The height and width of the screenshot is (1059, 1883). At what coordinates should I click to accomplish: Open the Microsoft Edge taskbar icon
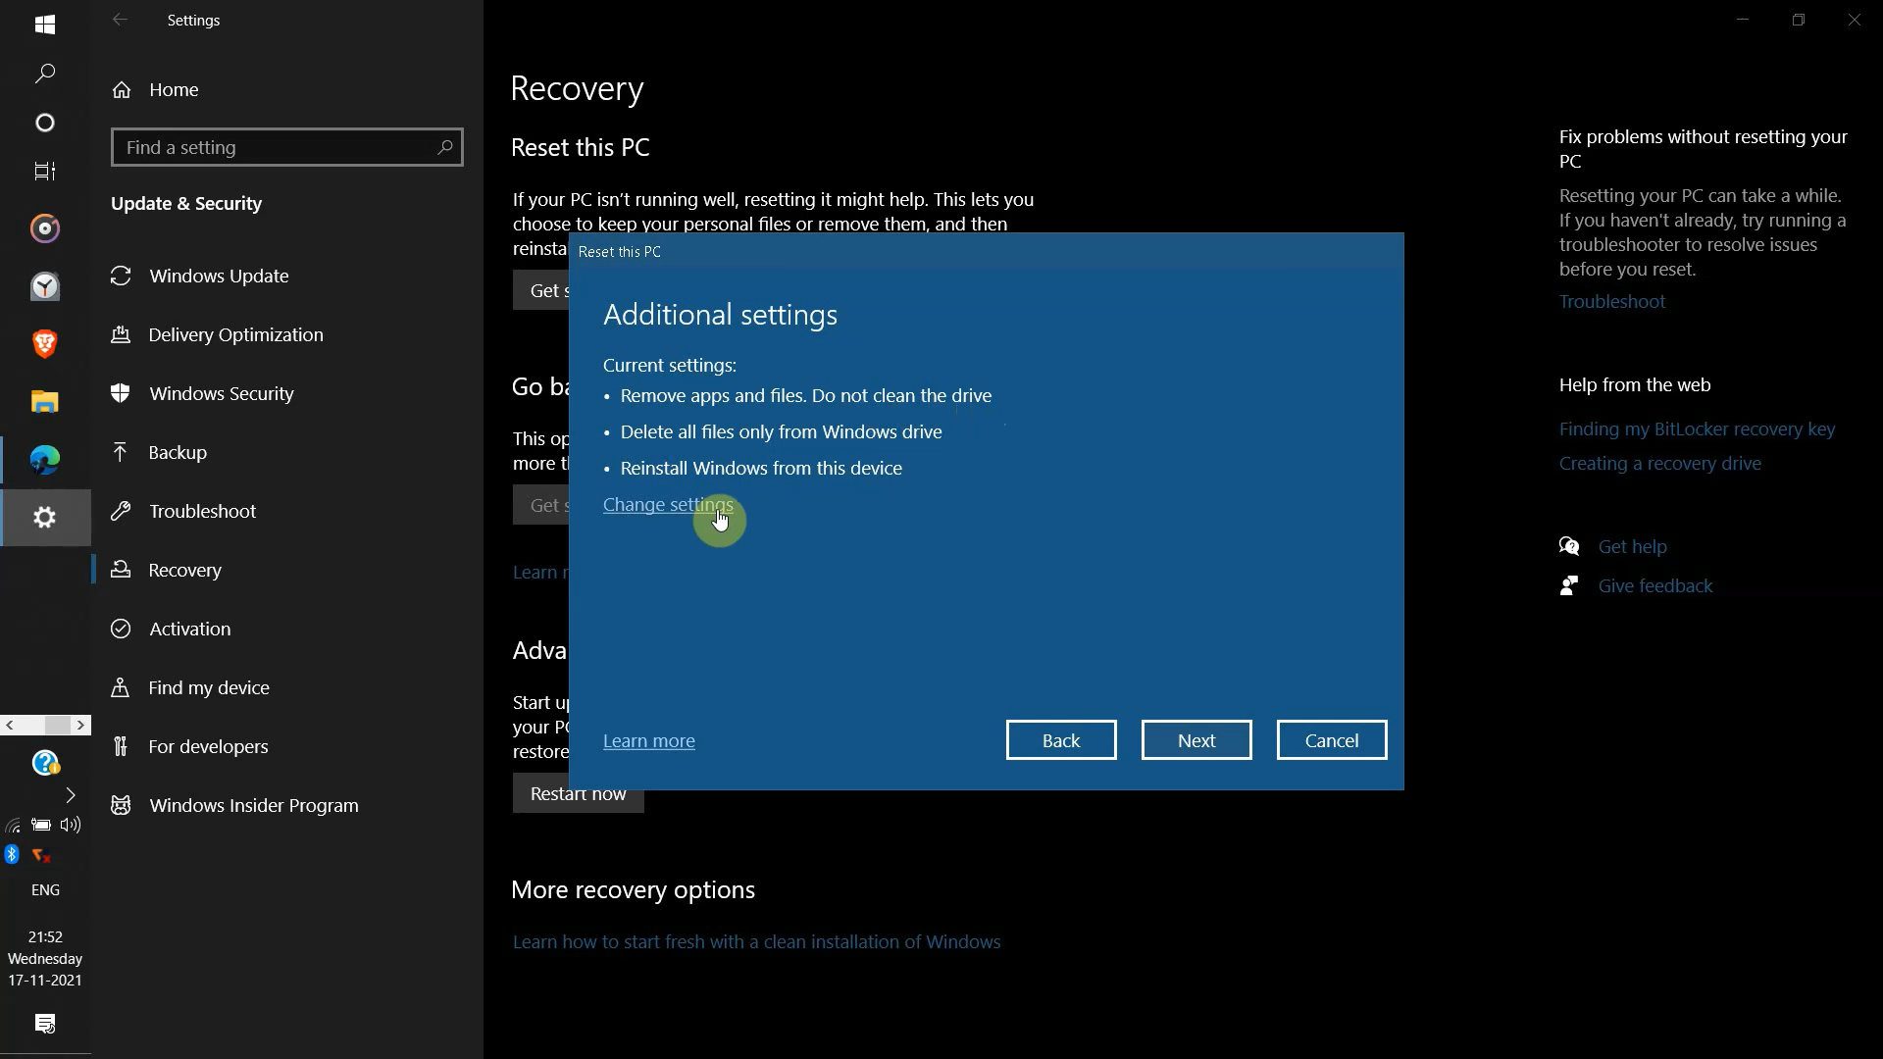[45, 460]
